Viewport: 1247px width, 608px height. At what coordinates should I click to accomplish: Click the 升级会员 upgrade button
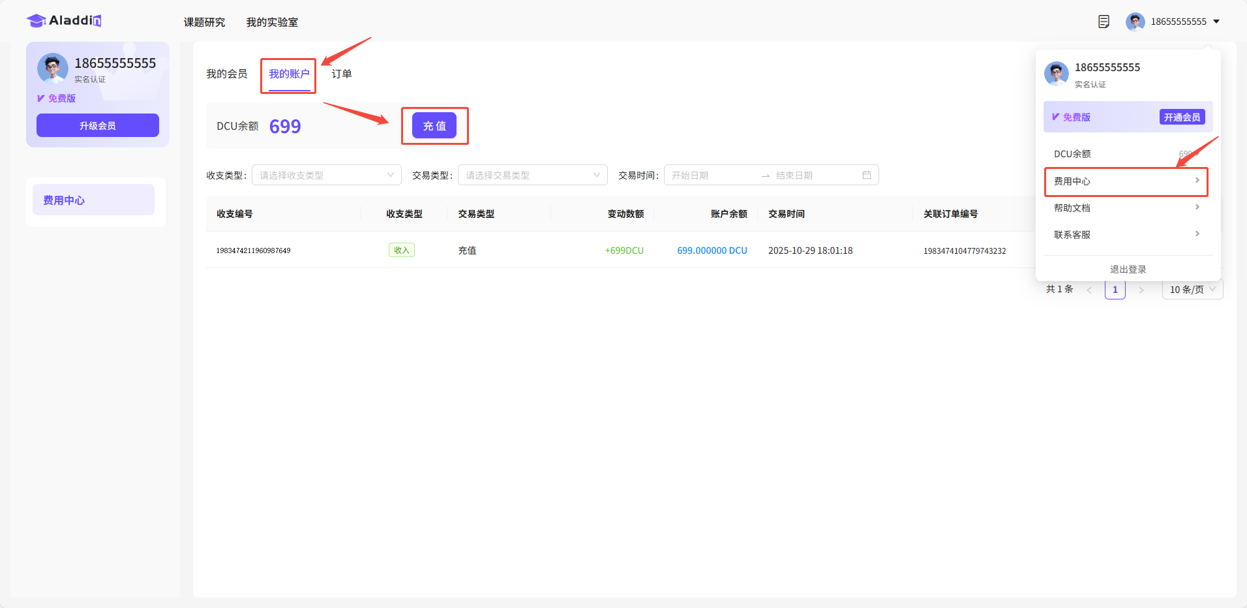click(98, 125)
